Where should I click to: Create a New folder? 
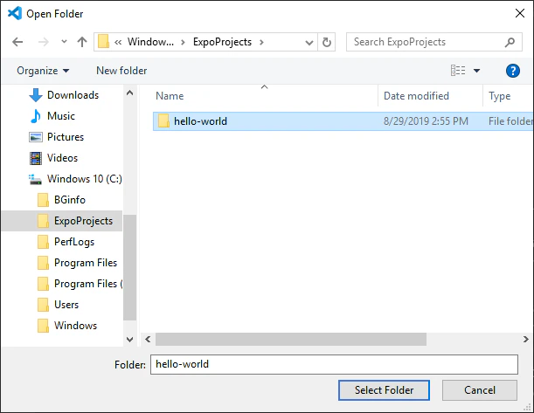coord(121,71)
